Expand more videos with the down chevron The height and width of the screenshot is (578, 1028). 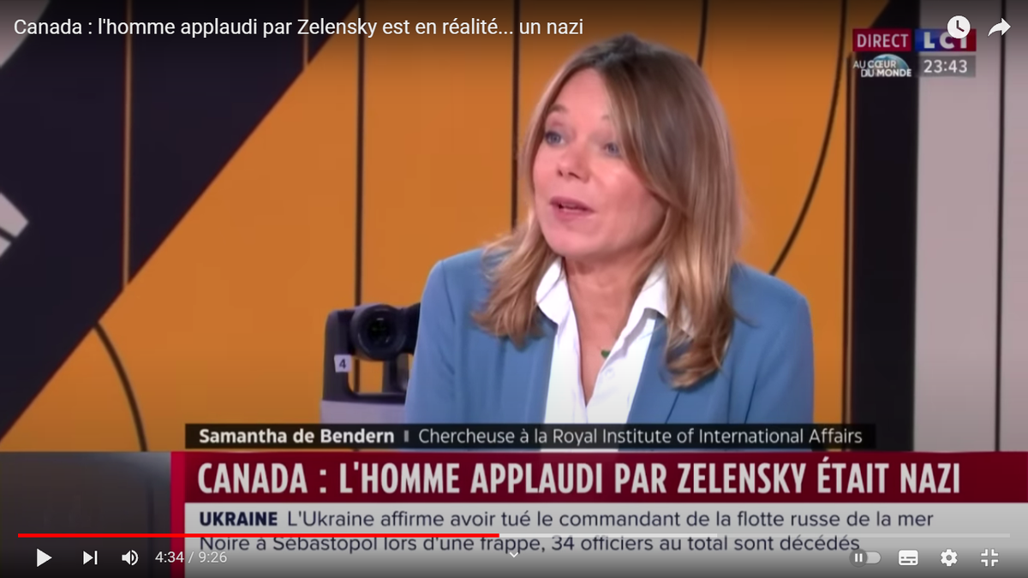point(514,554)
